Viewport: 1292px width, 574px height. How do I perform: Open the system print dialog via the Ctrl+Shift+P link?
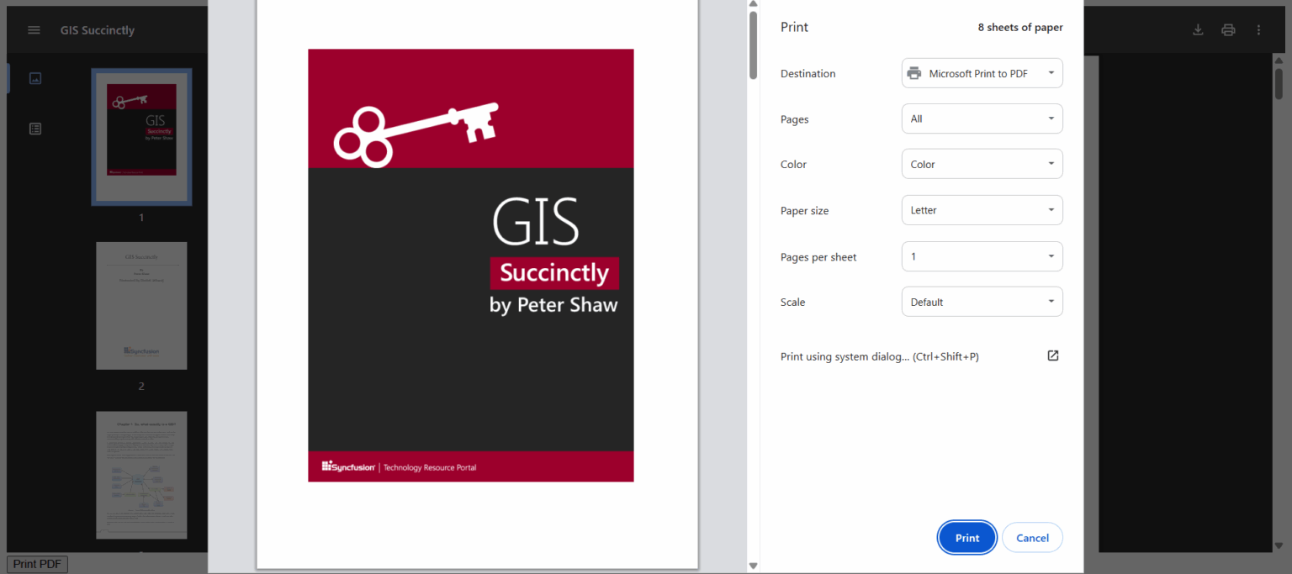879,355
